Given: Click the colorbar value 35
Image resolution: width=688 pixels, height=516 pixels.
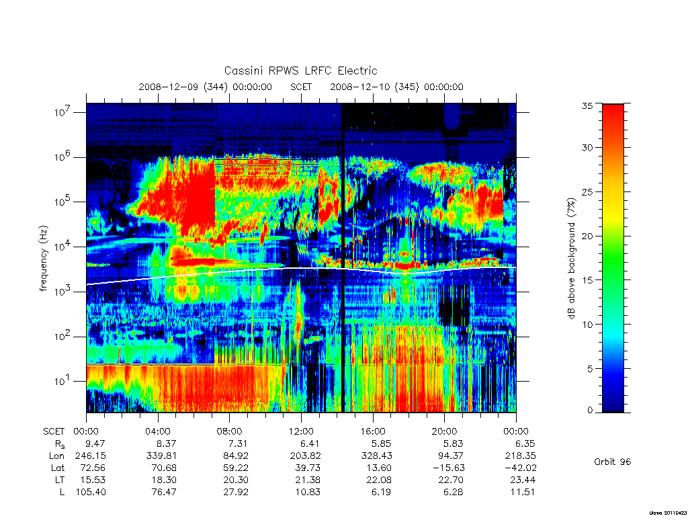Looking at the screenshot, I should (x=587, y=105).
